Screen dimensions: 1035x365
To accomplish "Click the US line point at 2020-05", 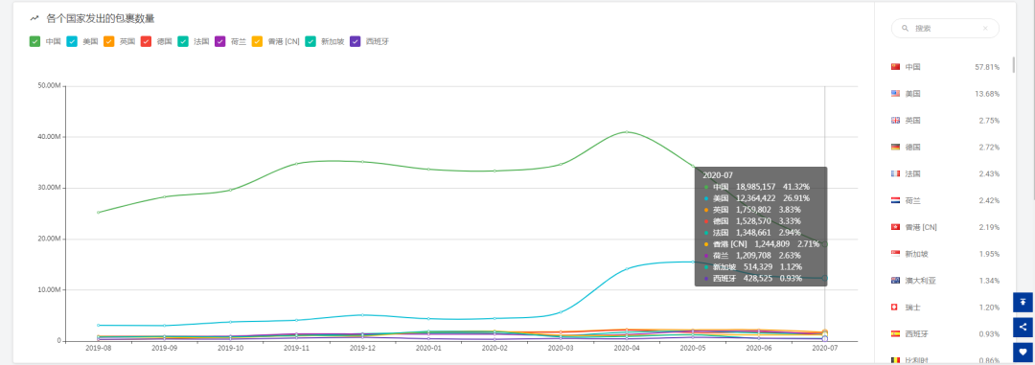I will coord(693,262).
